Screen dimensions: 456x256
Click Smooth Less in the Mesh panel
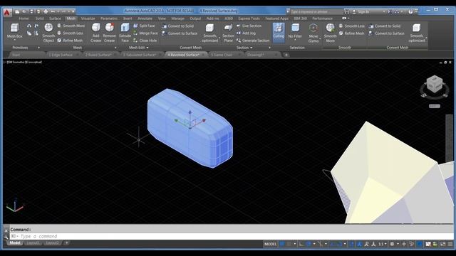point(70,33)
